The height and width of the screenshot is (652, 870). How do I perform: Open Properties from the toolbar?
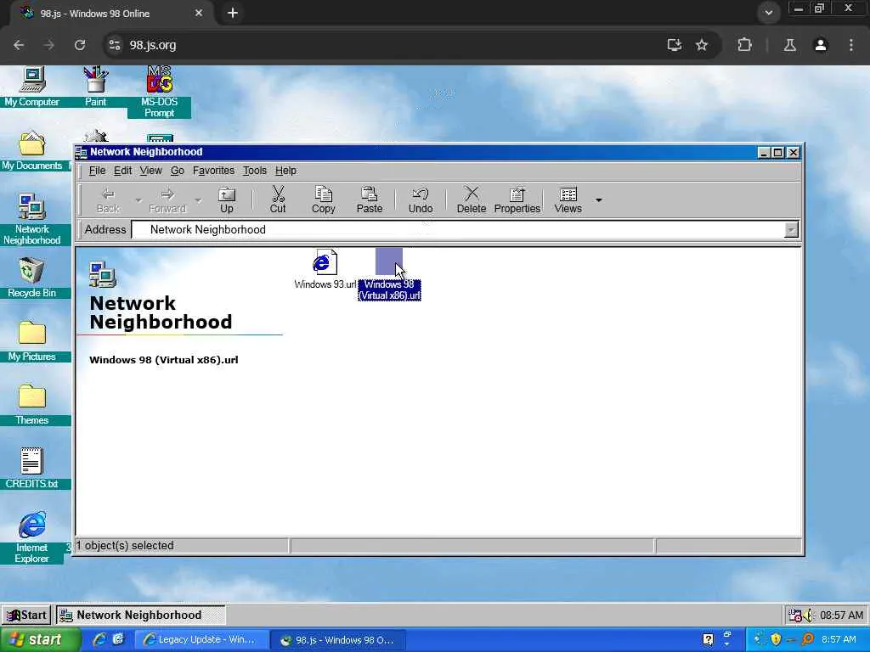(x=517, y=200)
